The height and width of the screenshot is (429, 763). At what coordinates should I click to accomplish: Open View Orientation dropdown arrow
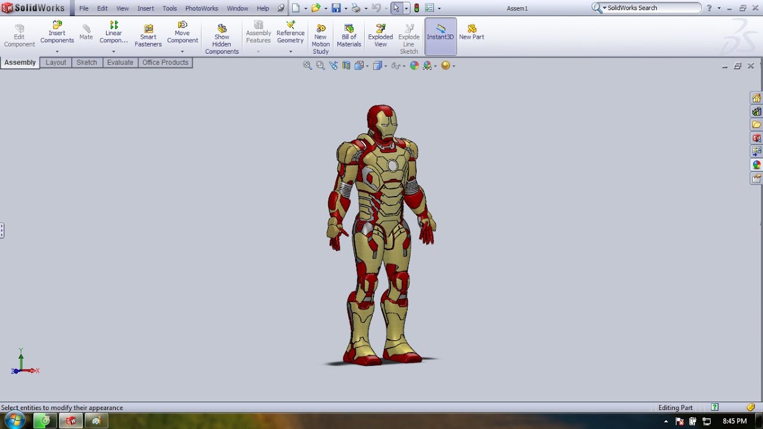coord(367,66)
